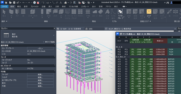Select the Curtain System tool (カーテンシステム)
This screenshot has width=181, height=94.
pos(67,14)
